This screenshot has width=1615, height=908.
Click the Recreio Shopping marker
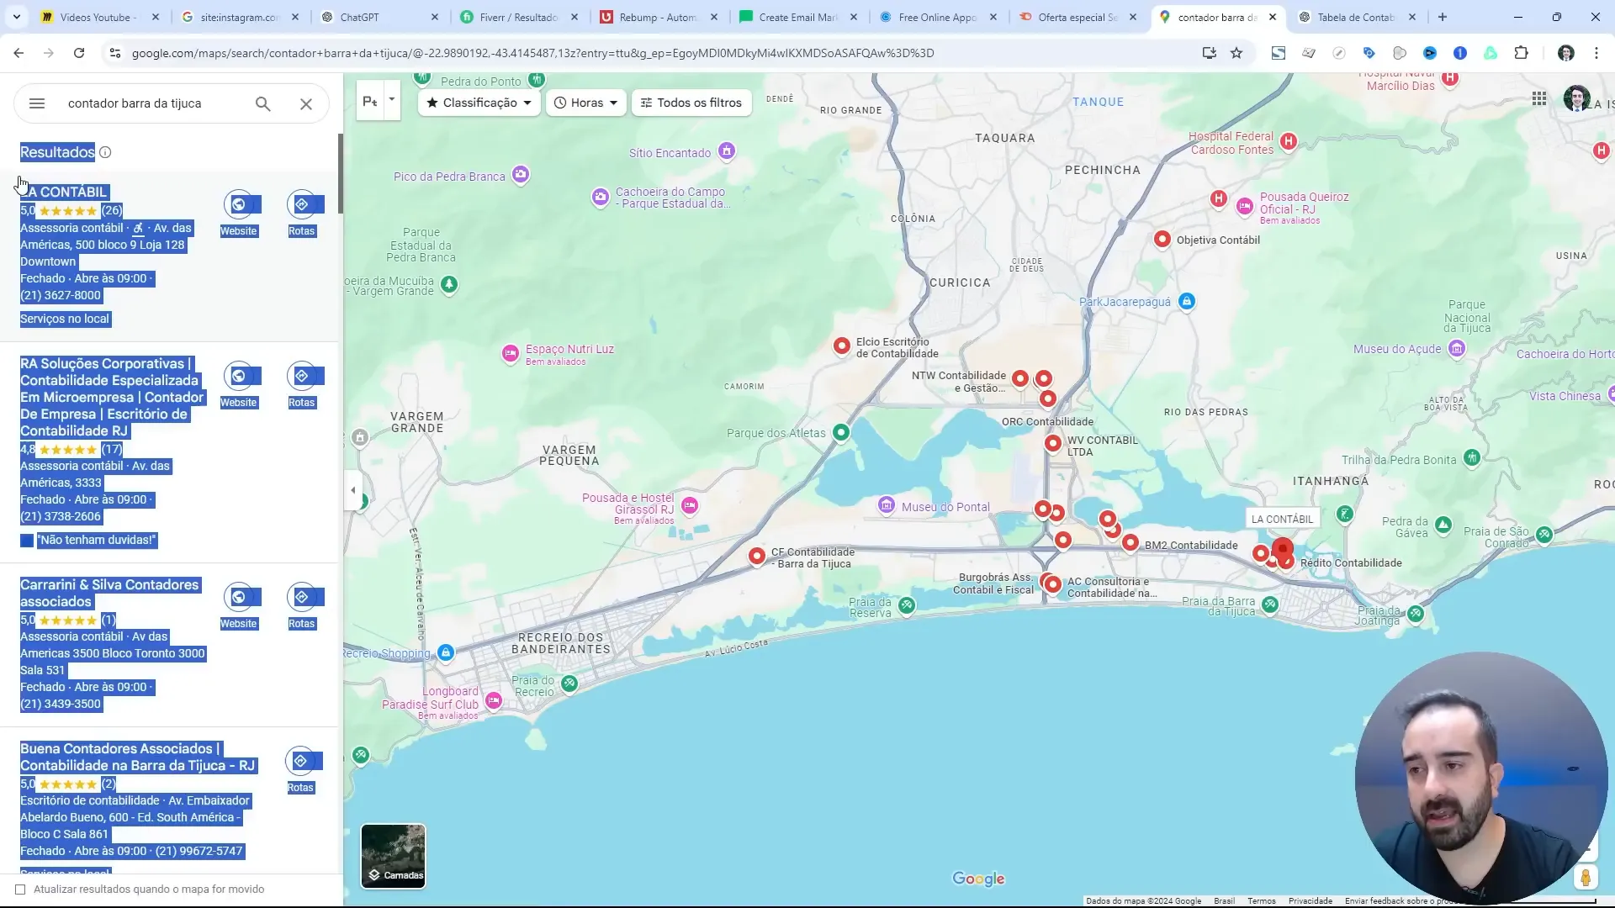point(446,652)
